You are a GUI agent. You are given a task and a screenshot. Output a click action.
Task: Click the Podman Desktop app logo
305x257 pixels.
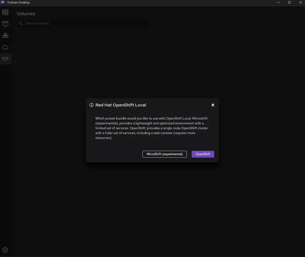click(3, 2)
